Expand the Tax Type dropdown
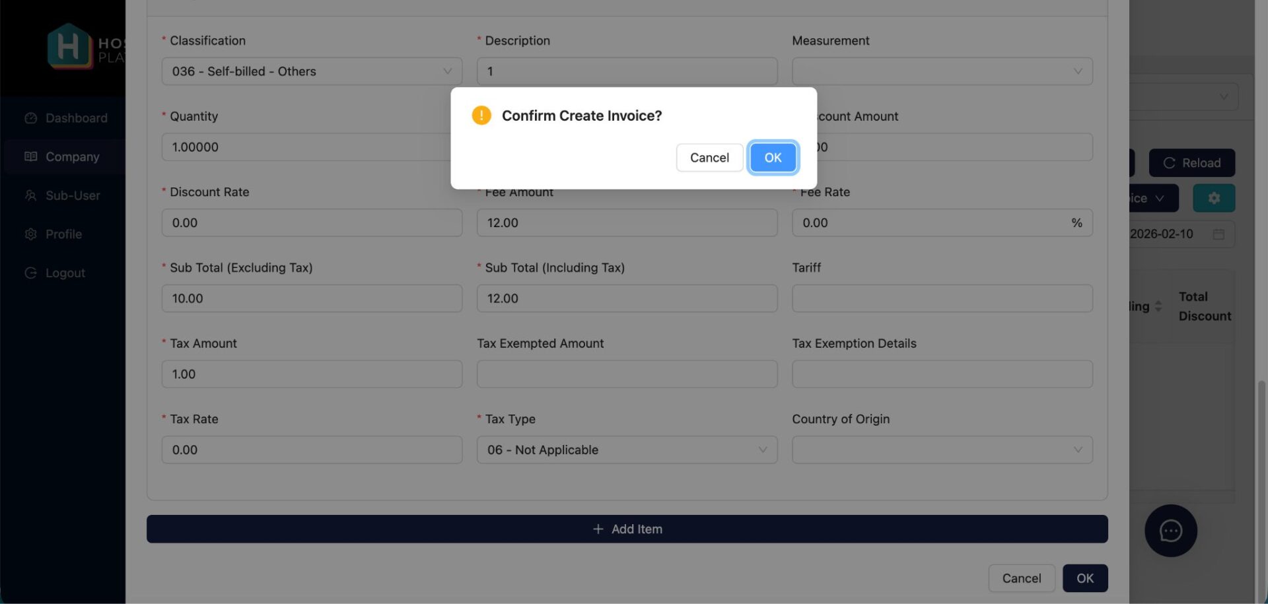 (627, 450)
